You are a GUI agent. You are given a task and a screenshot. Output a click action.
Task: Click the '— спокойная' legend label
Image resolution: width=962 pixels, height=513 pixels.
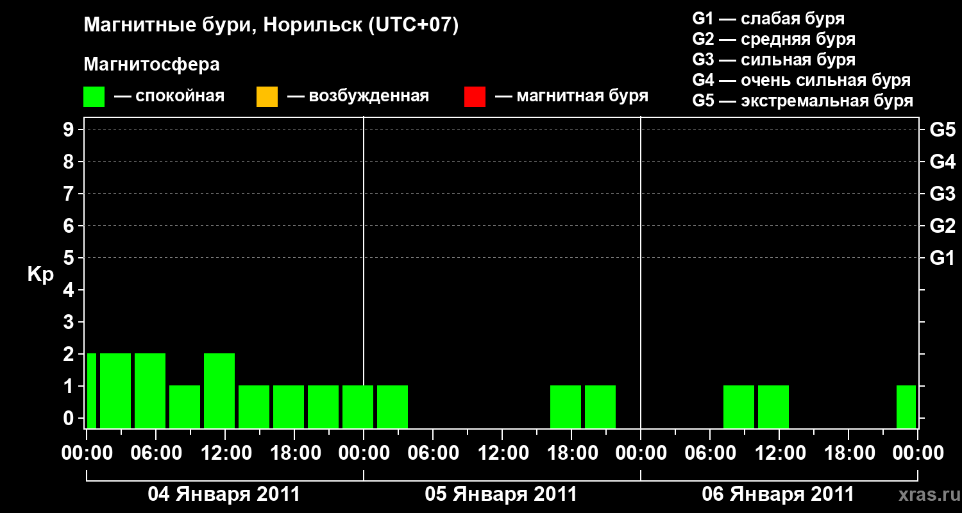point(169,97)
